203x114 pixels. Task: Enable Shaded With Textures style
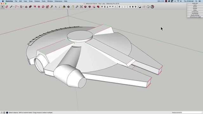tap(133, 7)
